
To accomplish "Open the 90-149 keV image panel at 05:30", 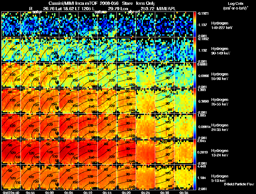I will pos(164,50).
